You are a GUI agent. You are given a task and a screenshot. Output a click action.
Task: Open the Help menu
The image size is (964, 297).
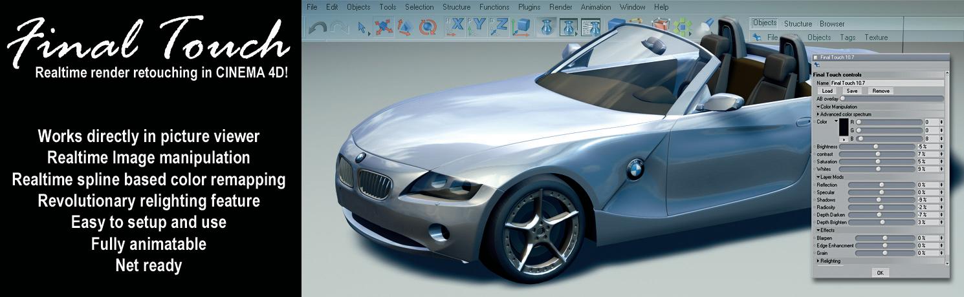(661, 7)
